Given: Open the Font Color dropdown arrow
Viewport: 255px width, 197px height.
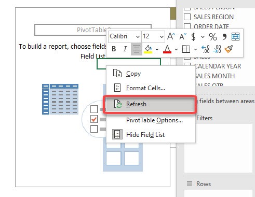Looking at the screenshot, I should (x=176, y=49).
